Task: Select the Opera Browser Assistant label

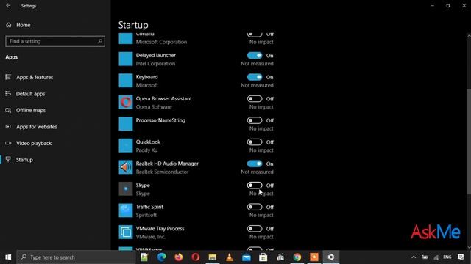Action: click(x=163, y=98)
